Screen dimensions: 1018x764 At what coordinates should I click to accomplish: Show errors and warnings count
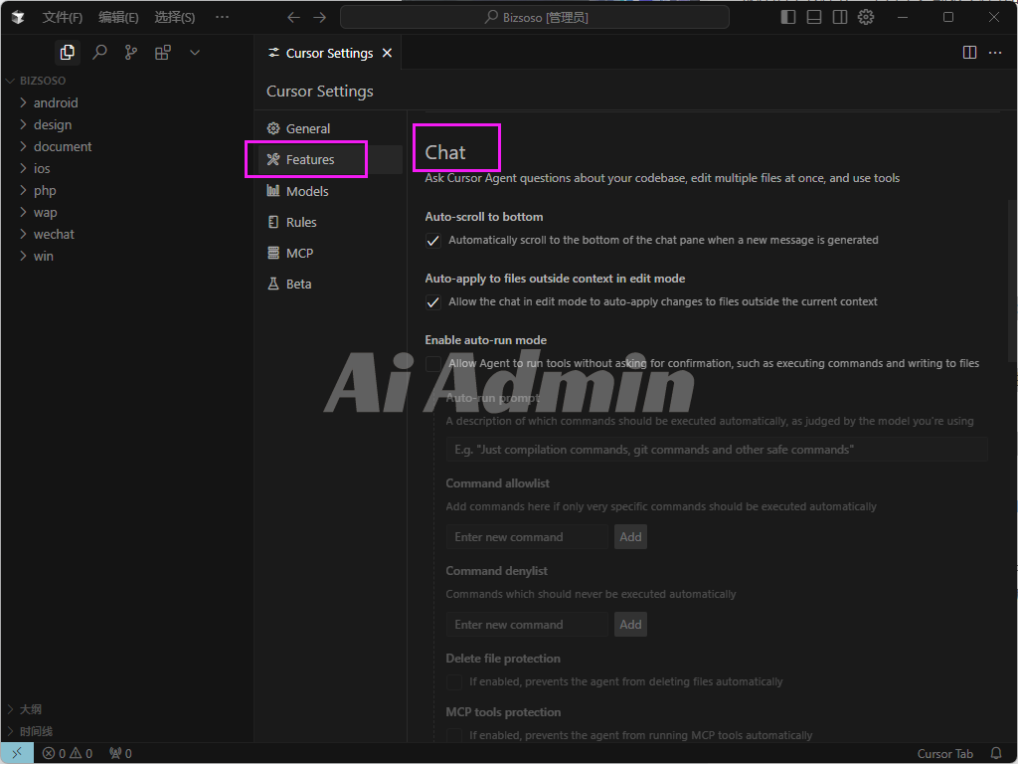68,754
